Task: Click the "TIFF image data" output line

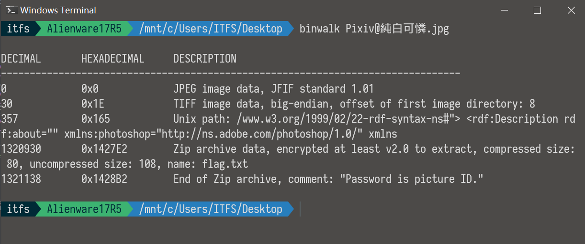Action: tap(354, 104)
